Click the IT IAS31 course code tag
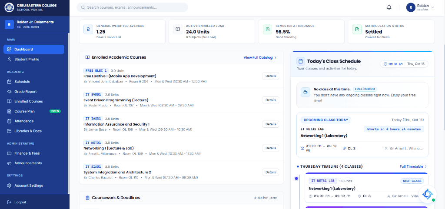This screenshot has height=209, width=445. [93, 119]
